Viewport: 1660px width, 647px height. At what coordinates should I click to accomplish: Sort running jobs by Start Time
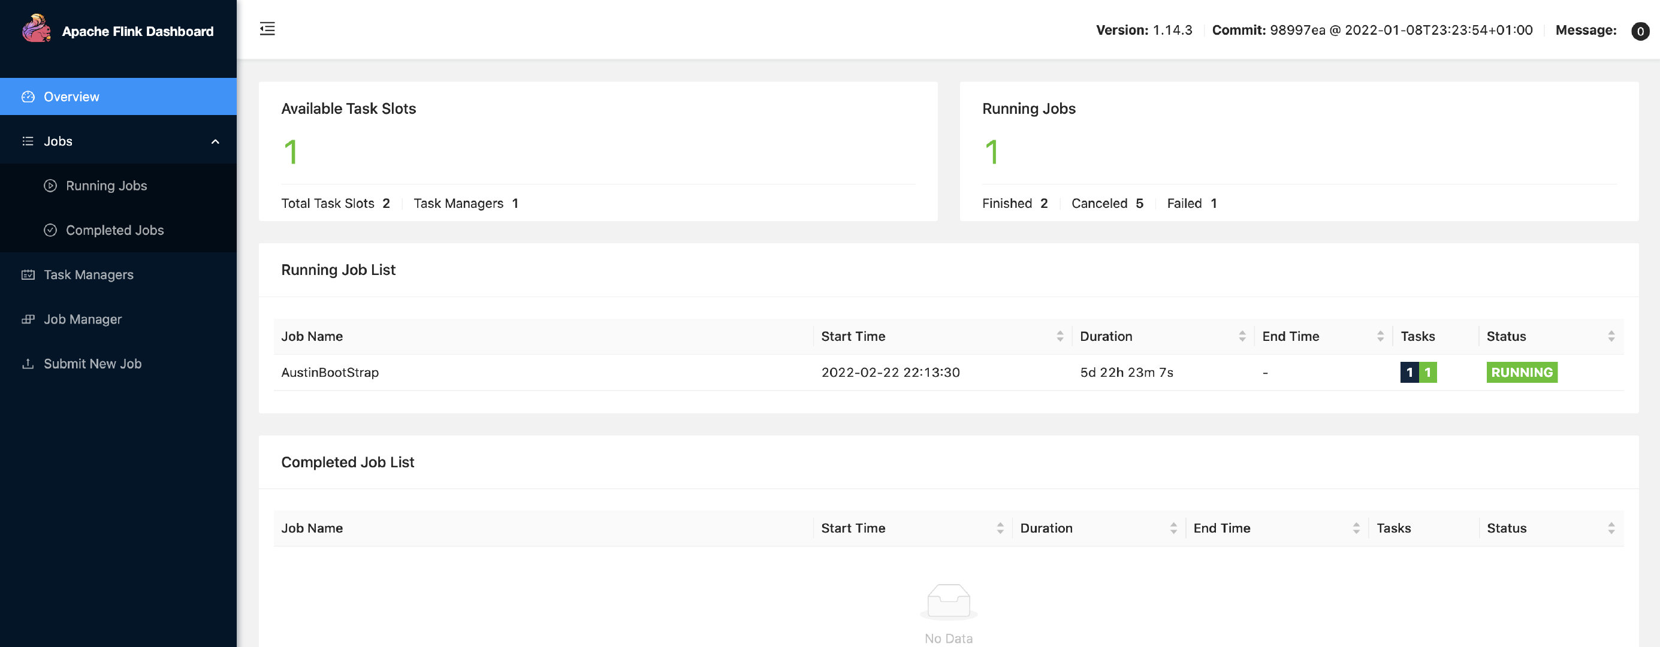[x=1060, y=337]
